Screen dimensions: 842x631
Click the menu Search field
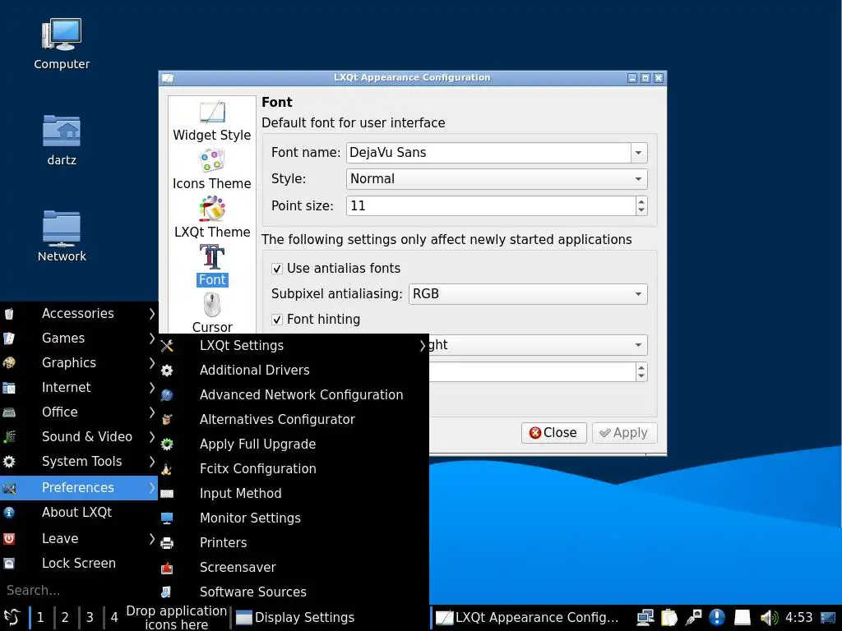pyautogui.click(x=79, y=590)
